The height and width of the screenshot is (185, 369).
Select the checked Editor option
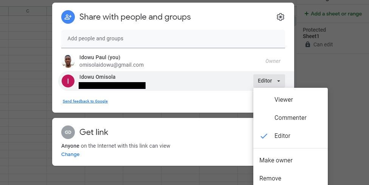point(282,136)
